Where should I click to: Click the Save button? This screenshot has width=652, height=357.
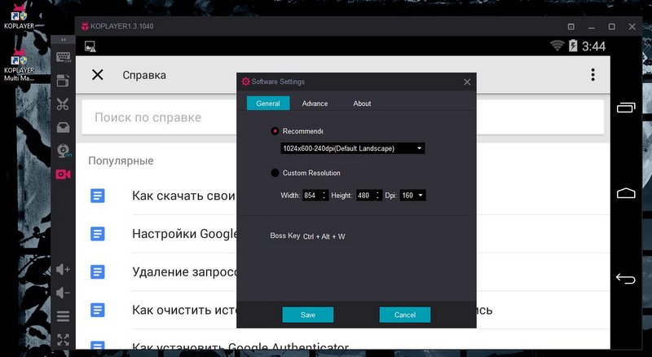[308, 315]
